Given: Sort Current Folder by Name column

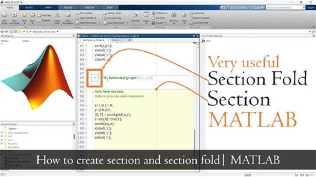Looking at the screenshot, I should click(13, 128).
